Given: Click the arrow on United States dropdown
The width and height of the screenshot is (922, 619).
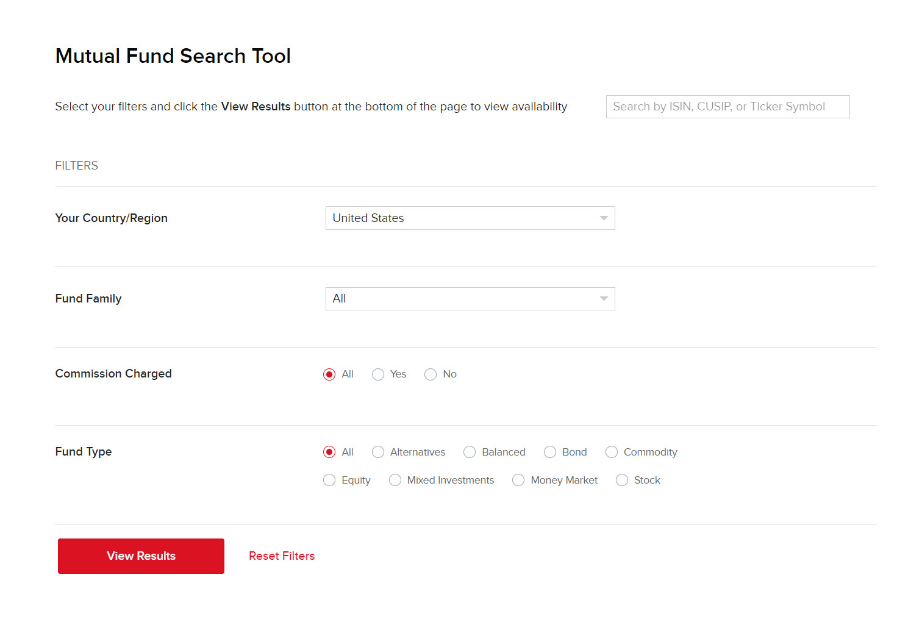Looking at the screenshot, I should tap(603, 218).
